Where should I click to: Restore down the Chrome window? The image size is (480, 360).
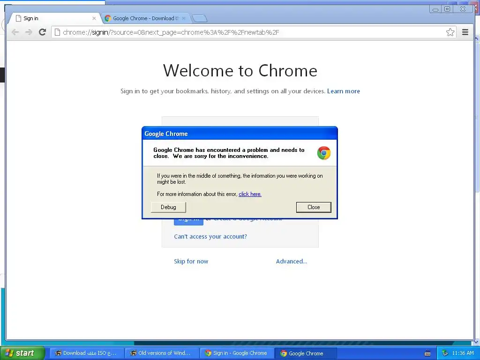coord(447,9)
